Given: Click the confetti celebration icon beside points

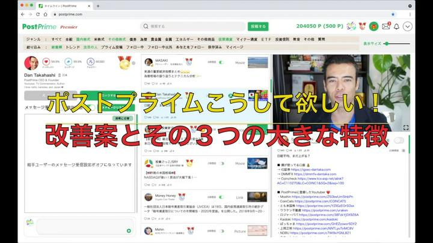Looking at the screenshot, I should [x=351, y=26].
